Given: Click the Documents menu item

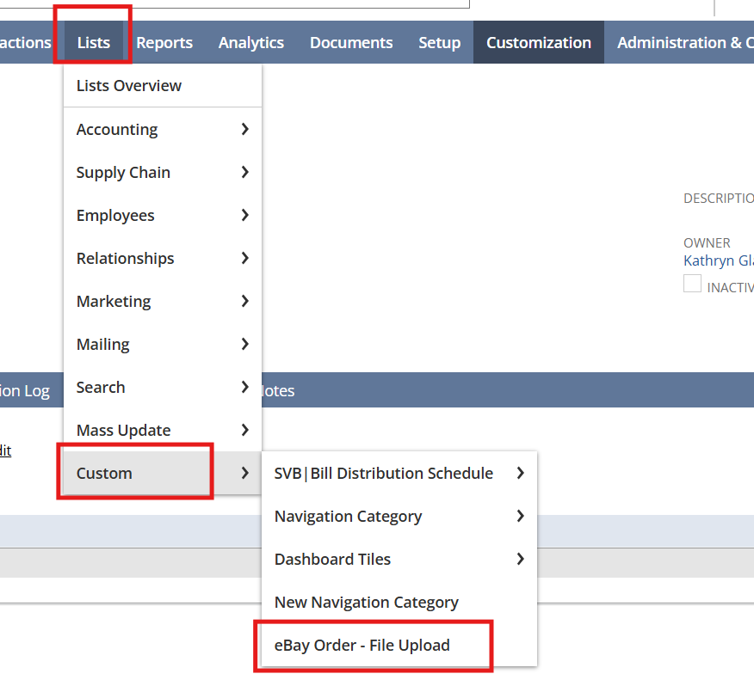Looking at the screenshot, I should [x=351, y=42].
